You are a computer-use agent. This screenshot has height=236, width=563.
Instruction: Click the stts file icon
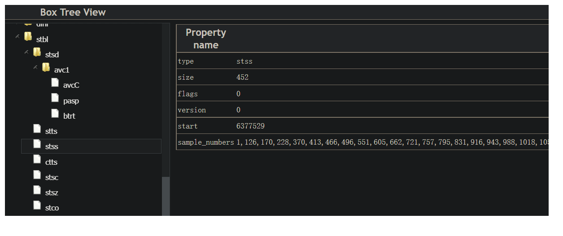click(x=37, y=129)
